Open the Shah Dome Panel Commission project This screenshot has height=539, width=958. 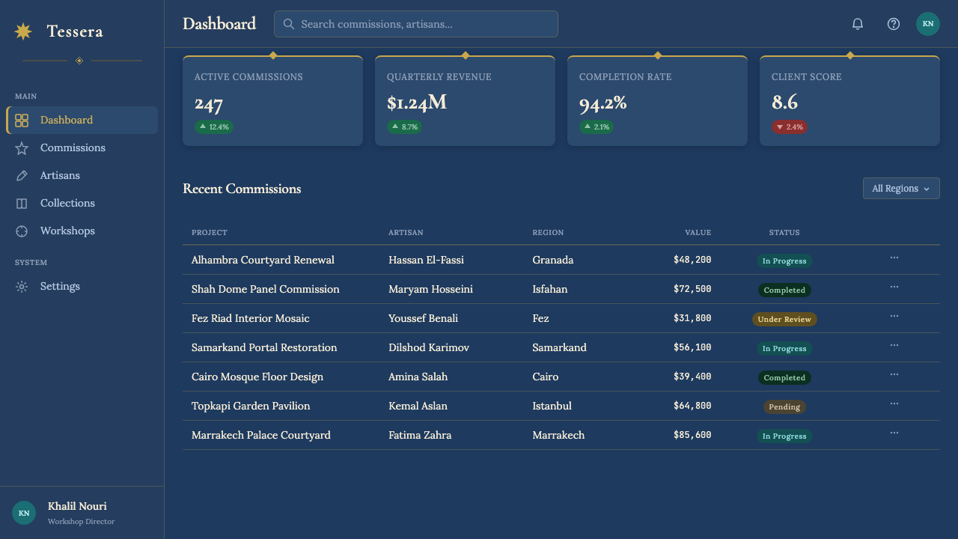tap(266, 289)
